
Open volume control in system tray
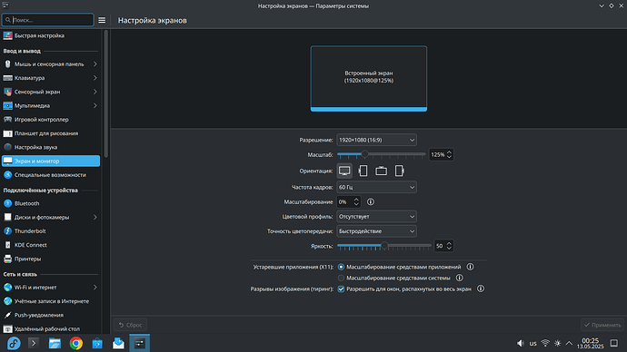(x=521, y=343)
